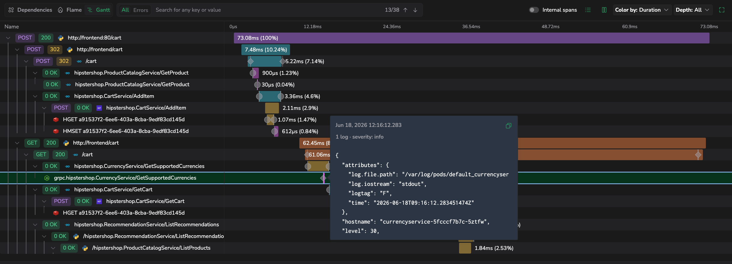This screenshot has height=264, width=732.
Task: Click the split columns layout icon
Action: (604, 10)
